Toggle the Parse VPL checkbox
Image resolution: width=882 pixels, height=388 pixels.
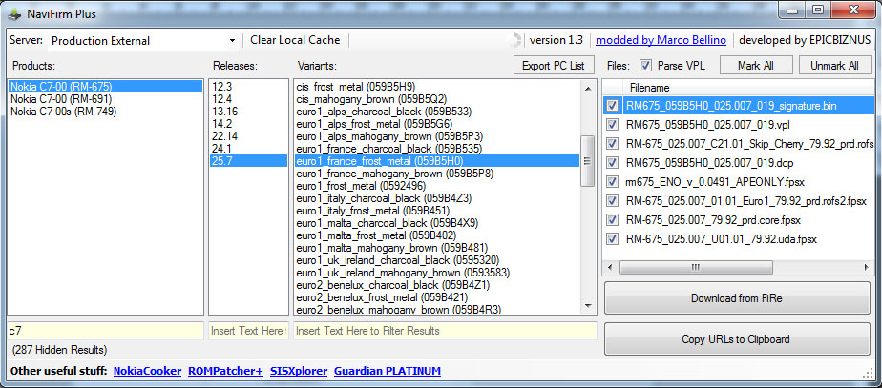(645, 66)
